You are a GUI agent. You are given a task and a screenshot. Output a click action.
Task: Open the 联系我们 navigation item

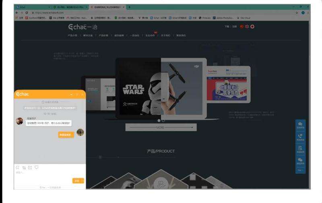(181, 35)
